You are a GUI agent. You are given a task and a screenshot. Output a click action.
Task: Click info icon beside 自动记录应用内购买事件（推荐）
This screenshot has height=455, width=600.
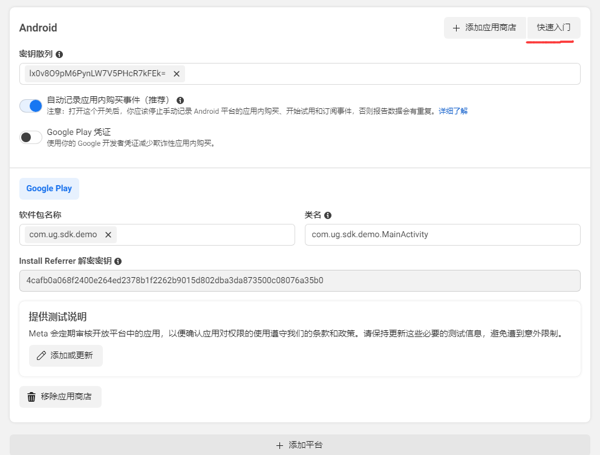(180, 100)
